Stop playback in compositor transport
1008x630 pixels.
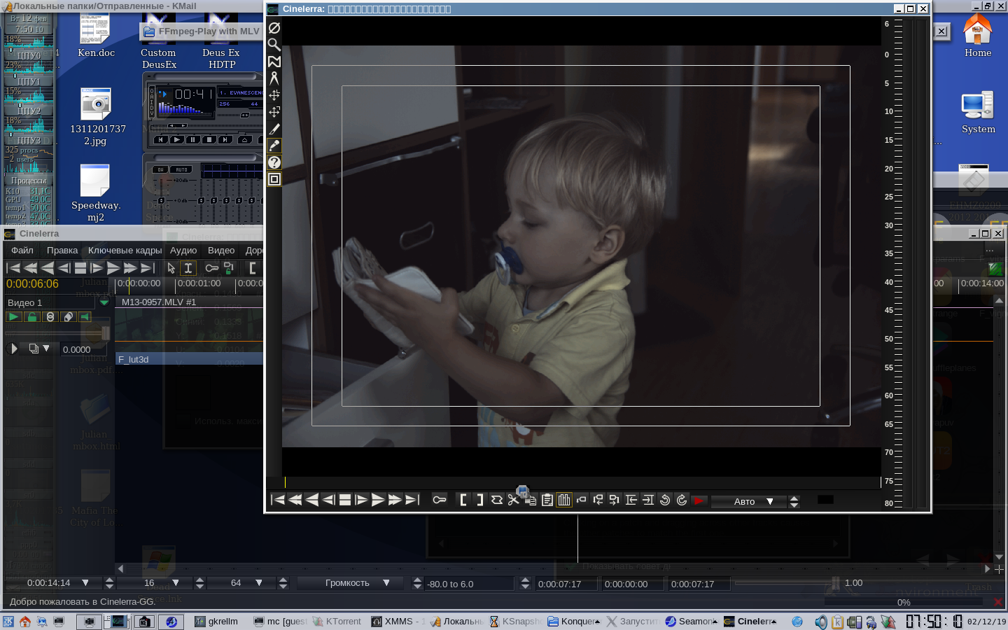(345, 500)
